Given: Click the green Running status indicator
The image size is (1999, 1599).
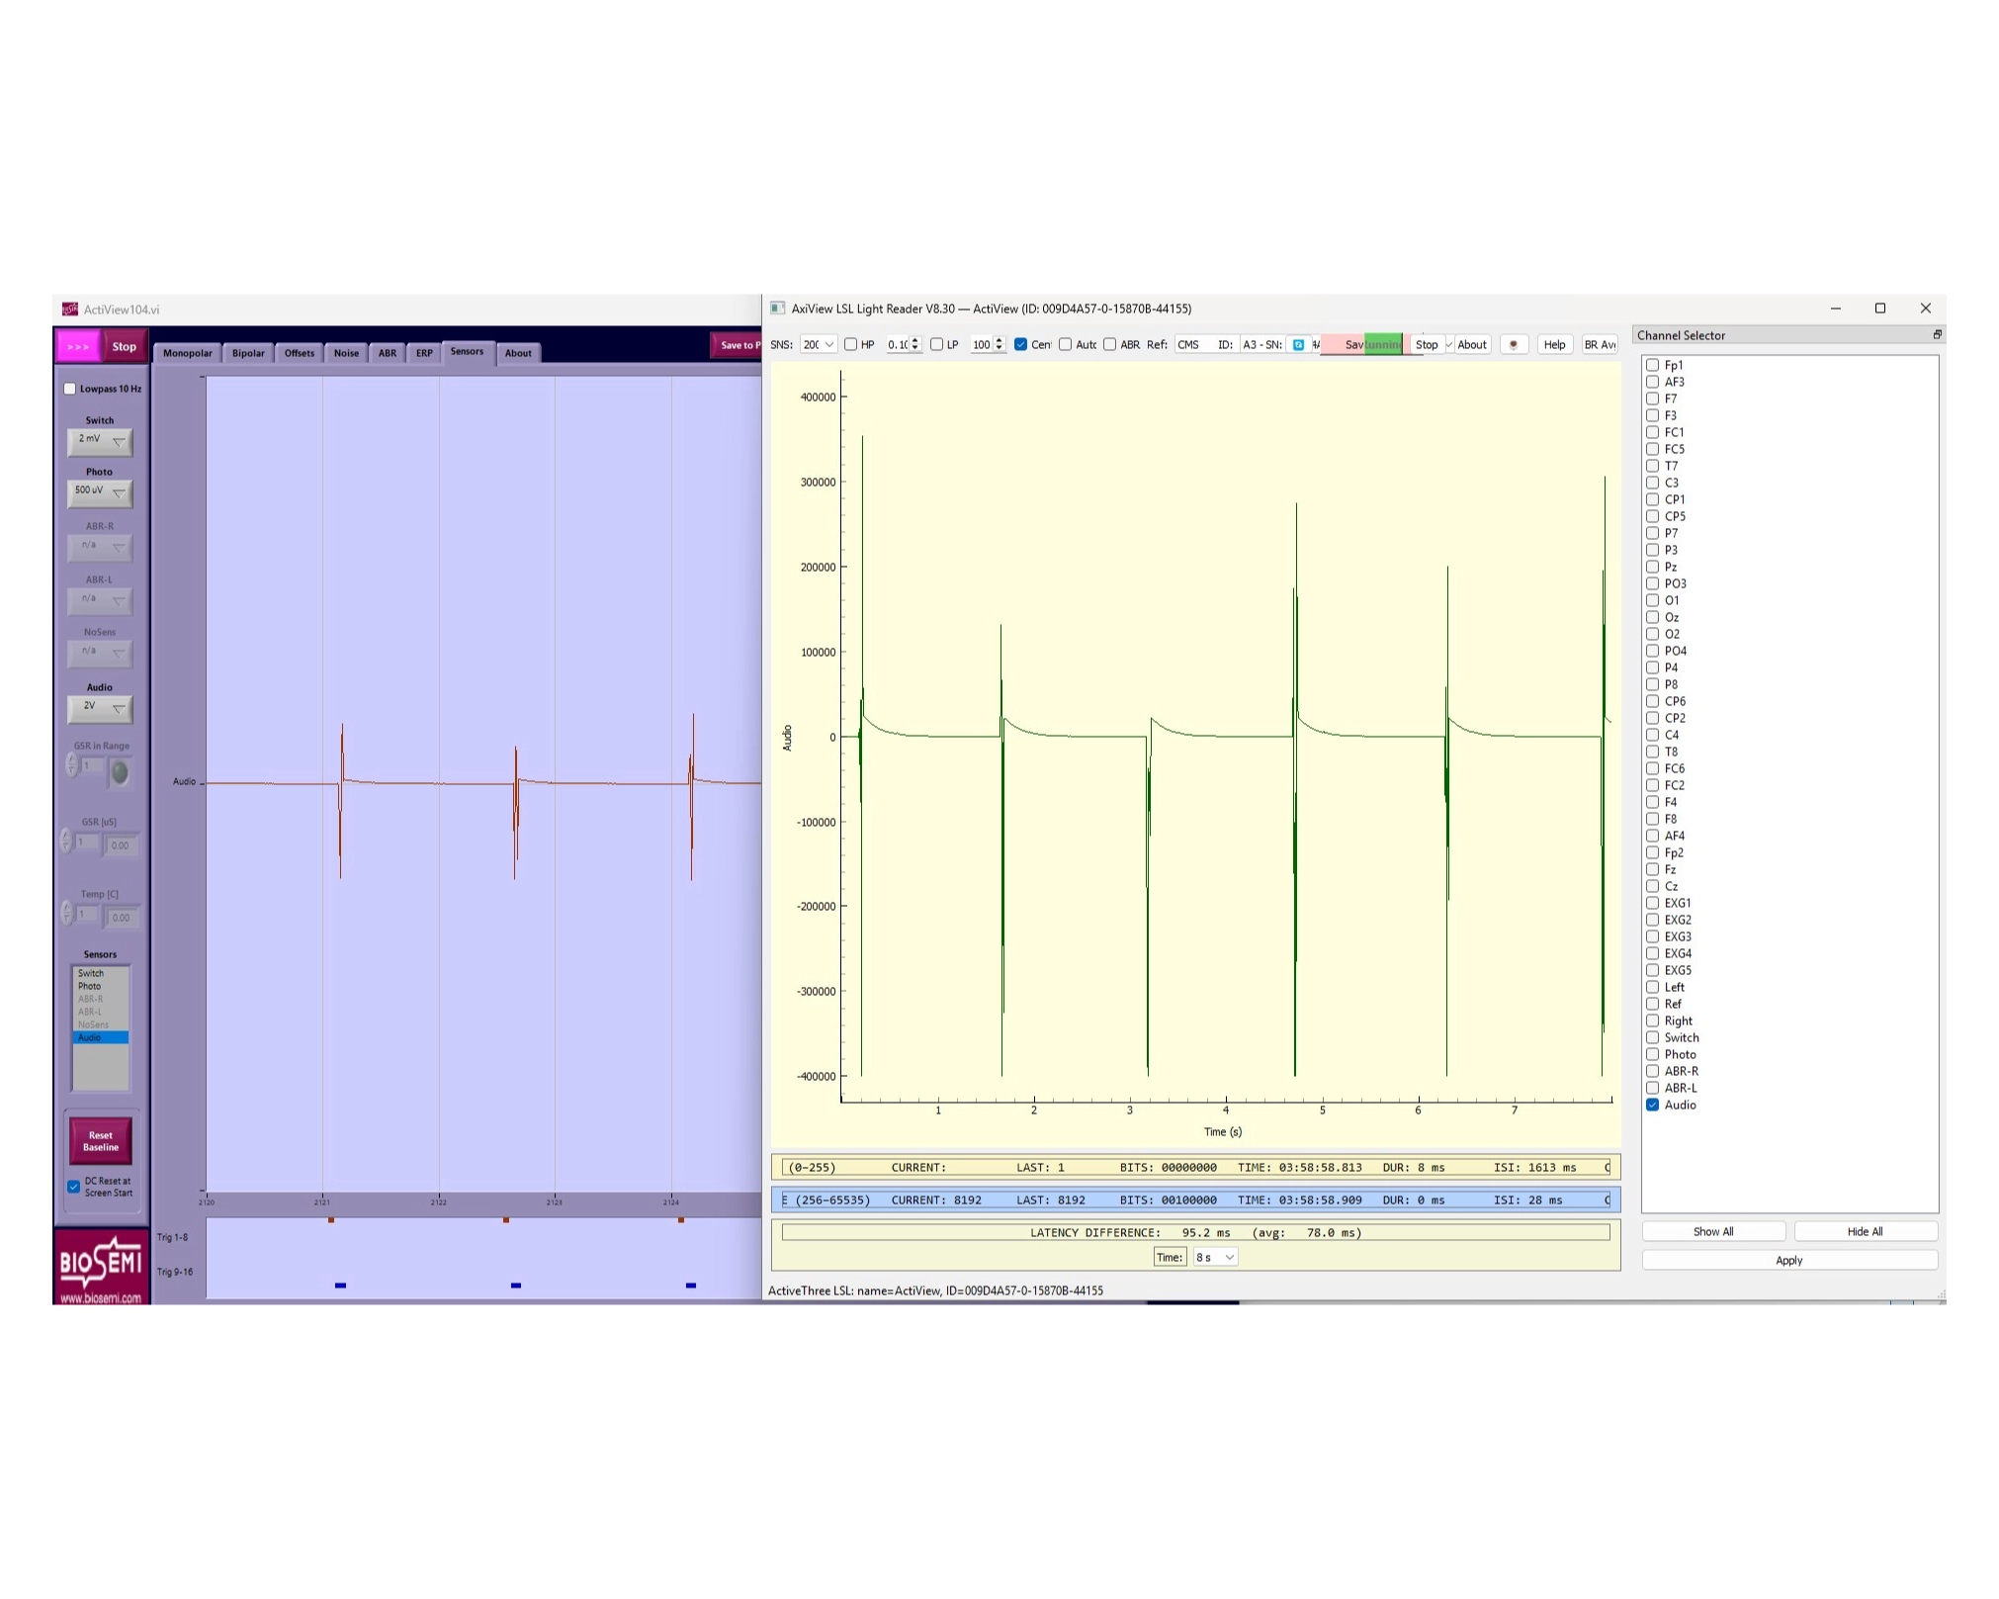Looking at the screenshot, I should point(1382,344).
